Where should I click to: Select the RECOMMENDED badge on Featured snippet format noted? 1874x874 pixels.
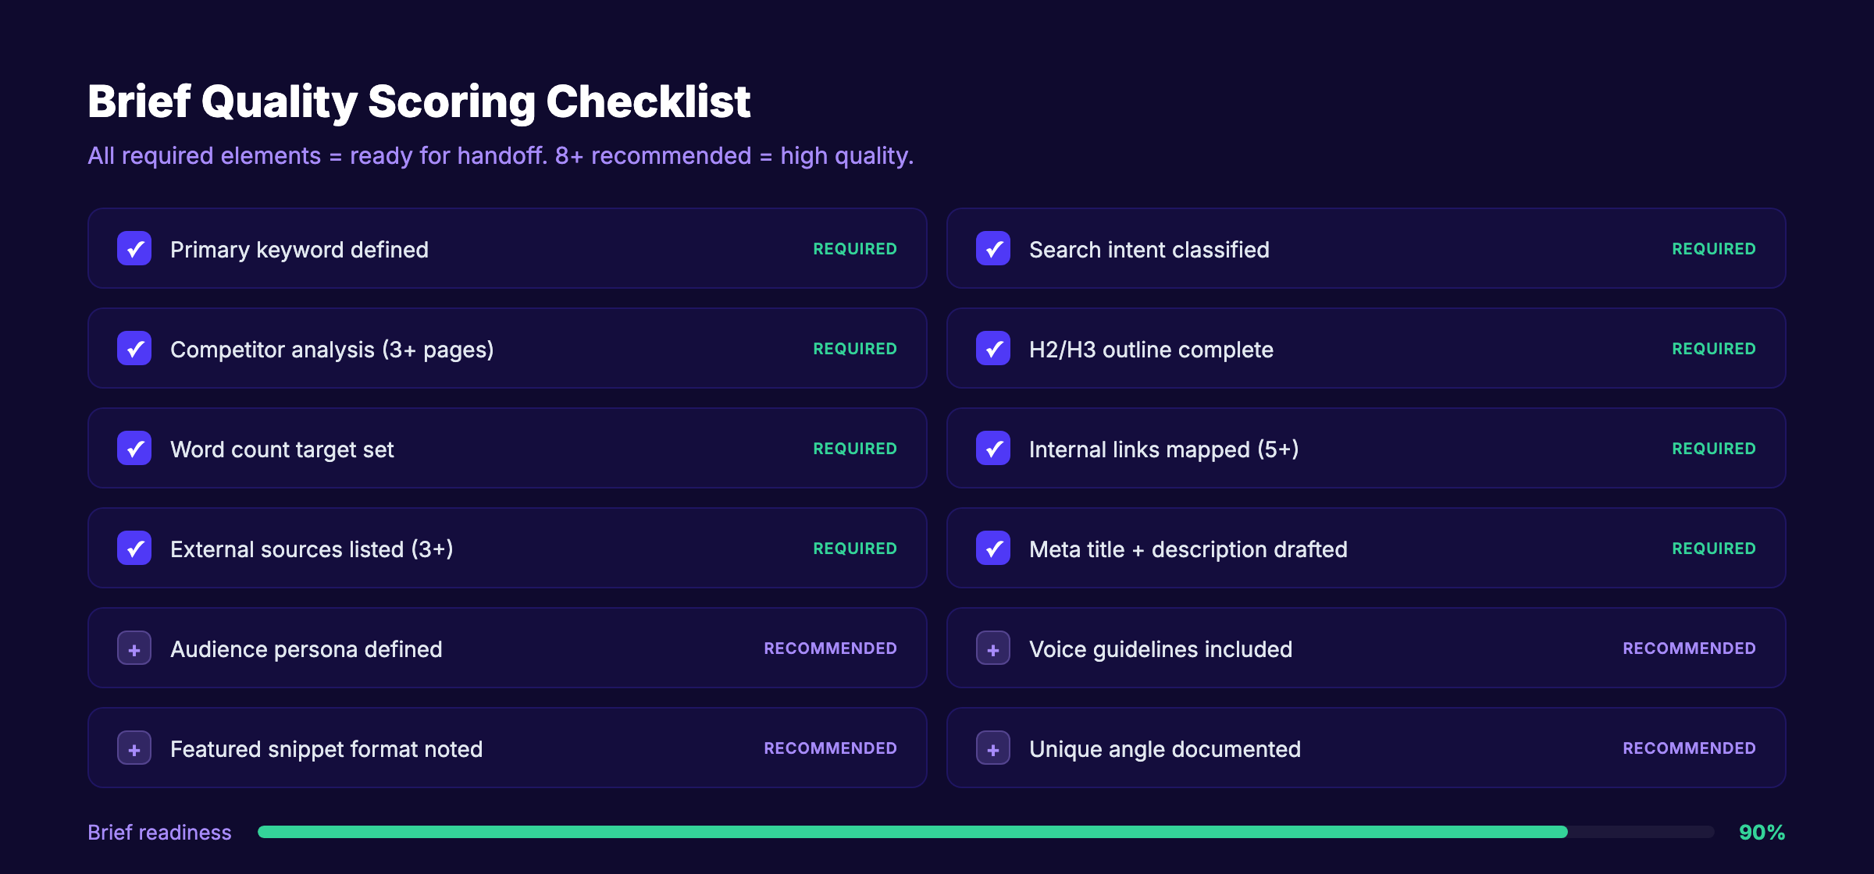[829, 748]
